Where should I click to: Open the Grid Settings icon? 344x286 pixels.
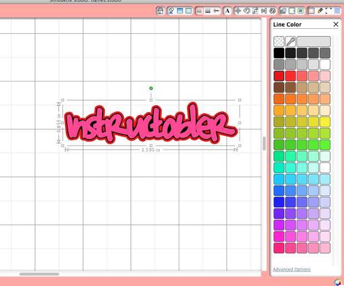pyautogui.click(x=337, y=11)
